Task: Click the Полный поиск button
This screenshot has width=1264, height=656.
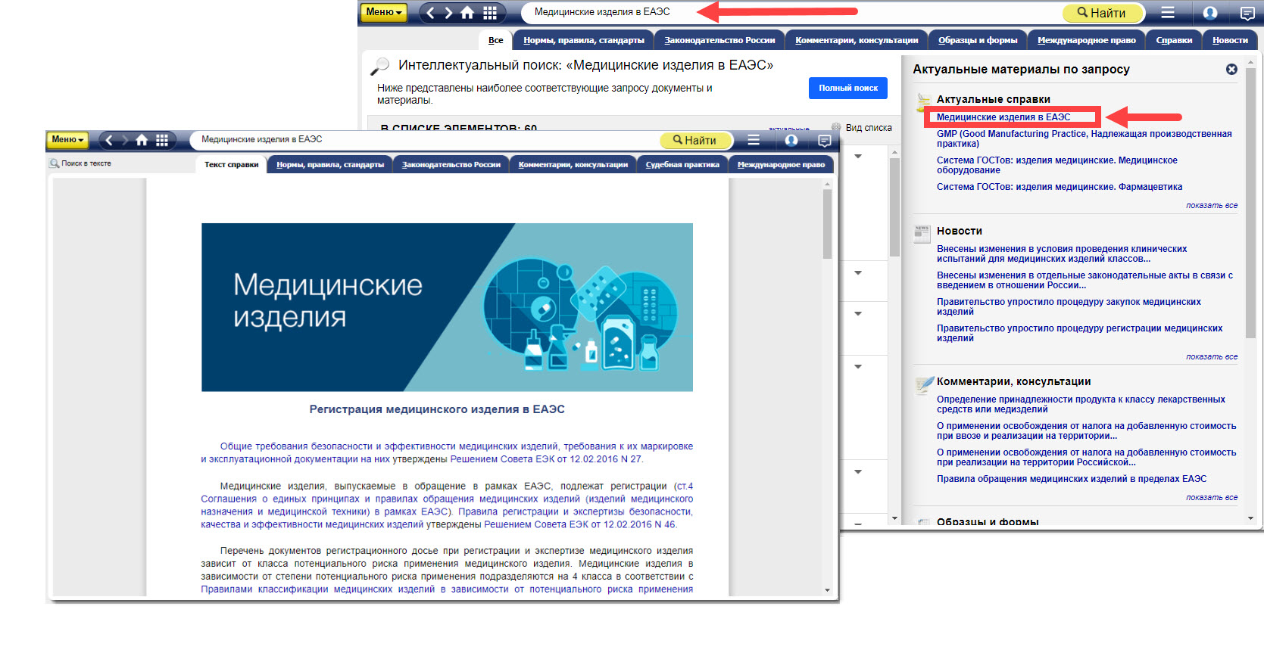Action: point(847,88)
